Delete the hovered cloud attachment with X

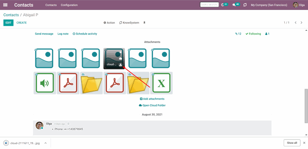coord(121,52)
